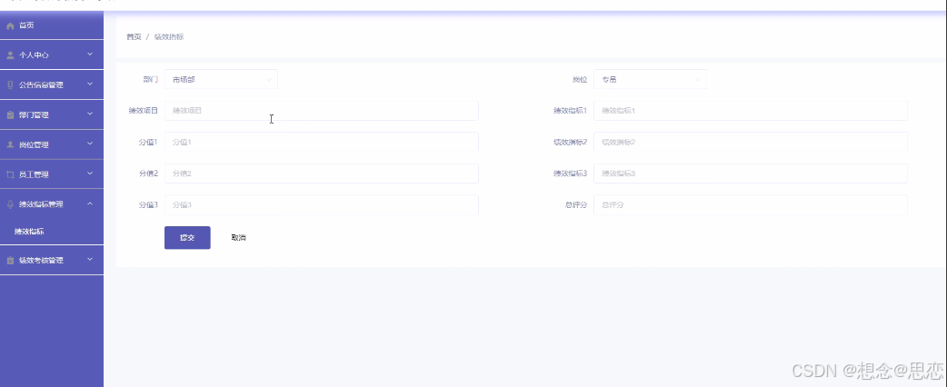Focus the 分值3 input field

[x=322, y=204]
